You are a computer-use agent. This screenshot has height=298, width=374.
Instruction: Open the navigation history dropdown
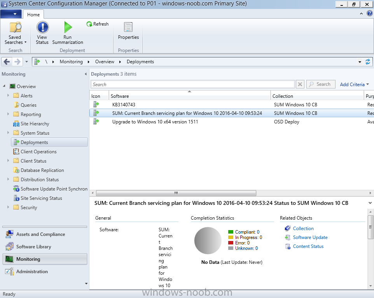point(26,62)
